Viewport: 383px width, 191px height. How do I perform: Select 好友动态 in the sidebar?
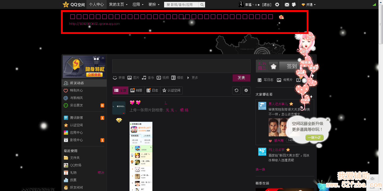(x=84, y=83)
